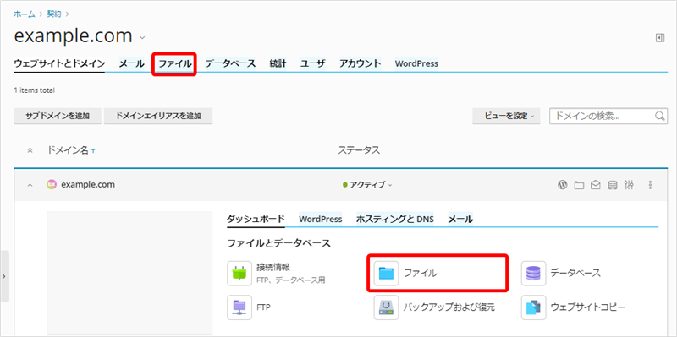Open example.com domain name link
The width and height of the screenshot is (677, 337).
88,184
